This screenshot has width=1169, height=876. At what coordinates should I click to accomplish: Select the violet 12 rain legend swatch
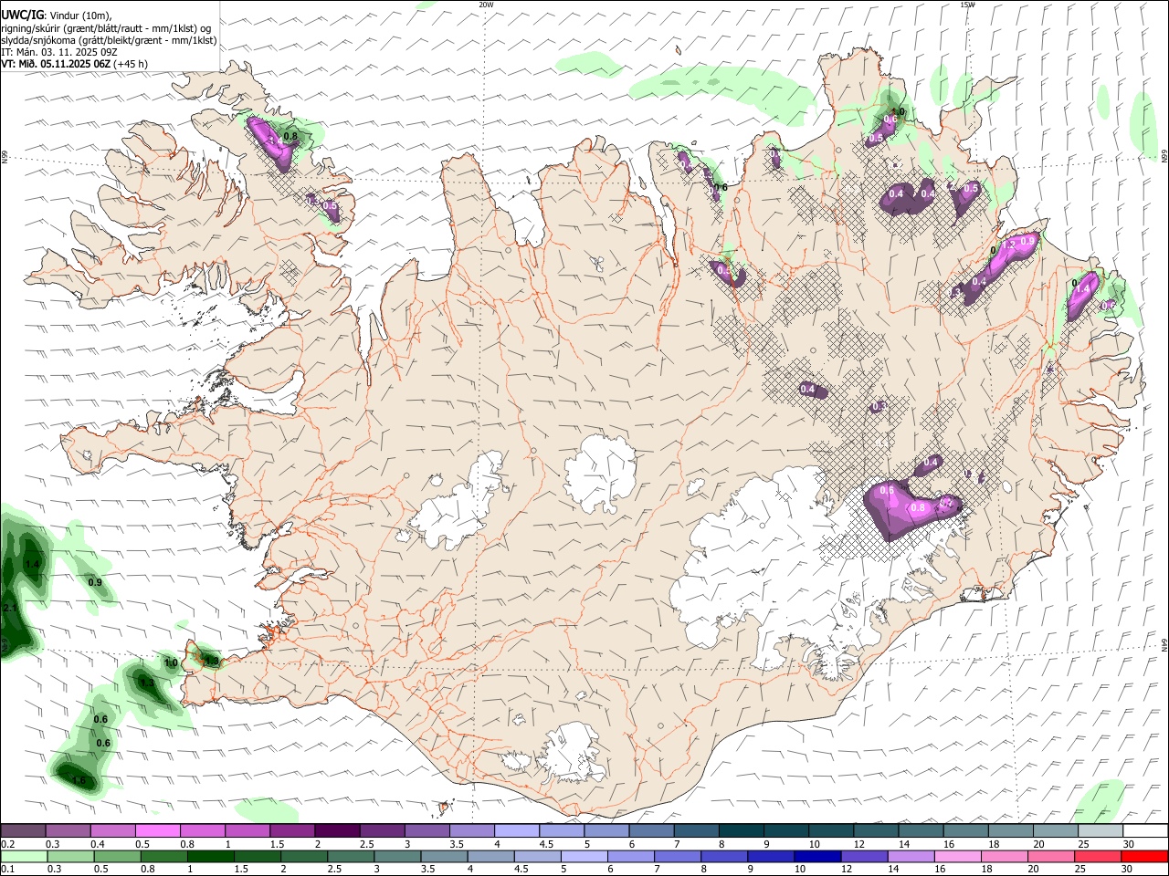864,857
